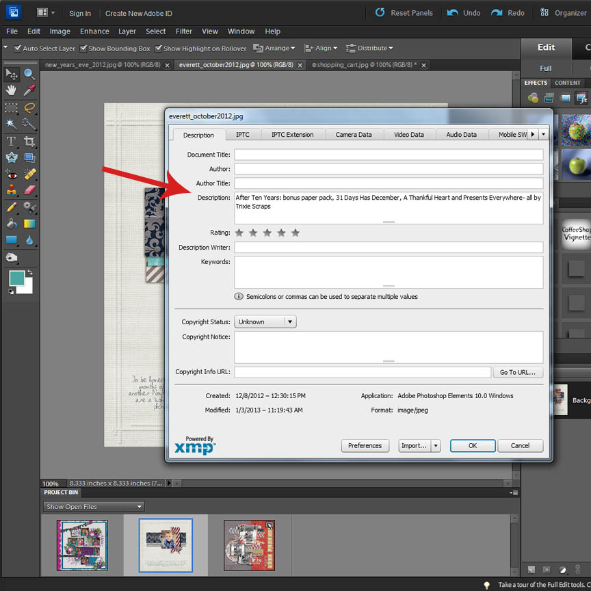Select the Move tool
This screenshot has height=591, width=591.
12,75
